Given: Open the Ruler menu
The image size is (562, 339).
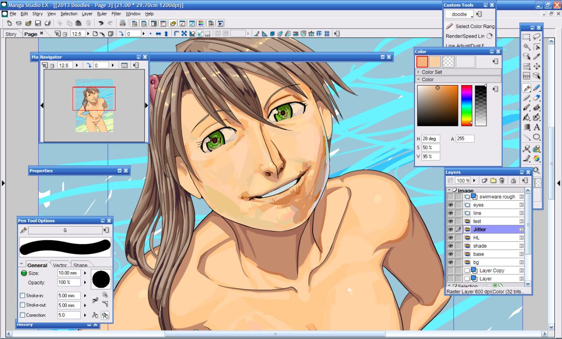Looking at the screenshot, I should 102,14.
